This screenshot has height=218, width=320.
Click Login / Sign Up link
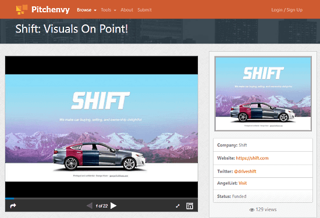click(x=287, y=10)
